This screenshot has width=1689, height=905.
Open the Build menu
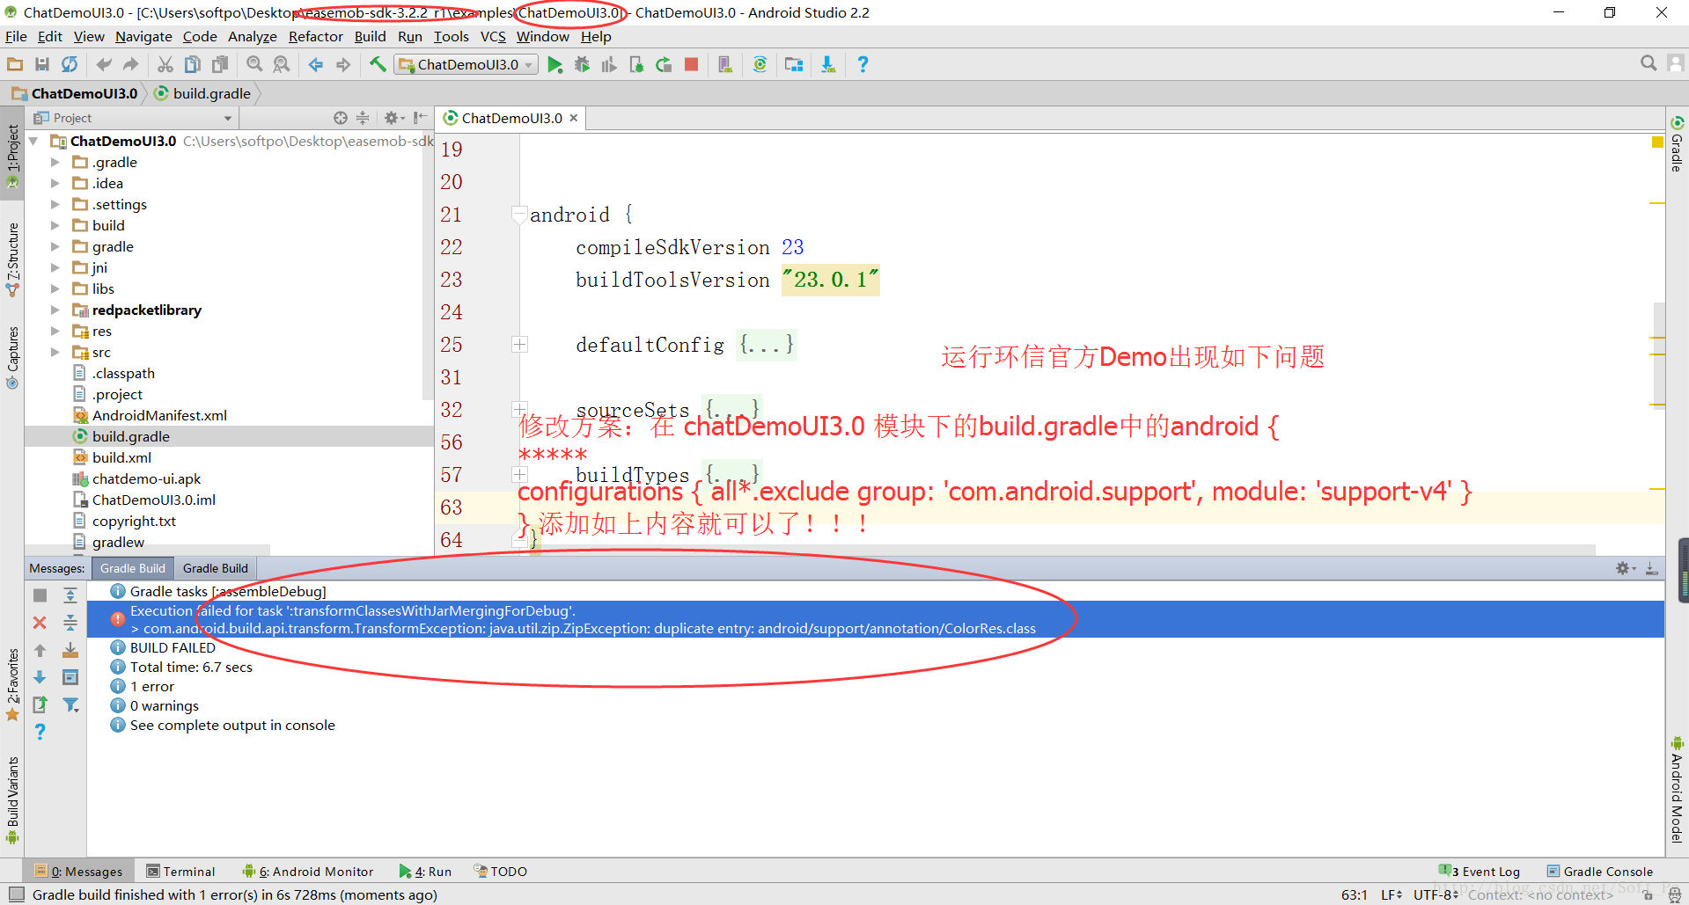(x=370, y=36)
